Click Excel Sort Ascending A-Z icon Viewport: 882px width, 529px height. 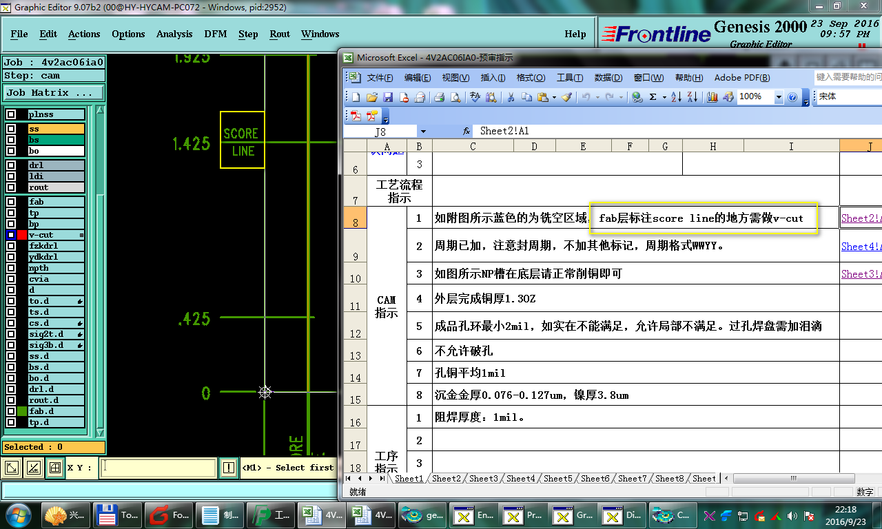(676, 97)
